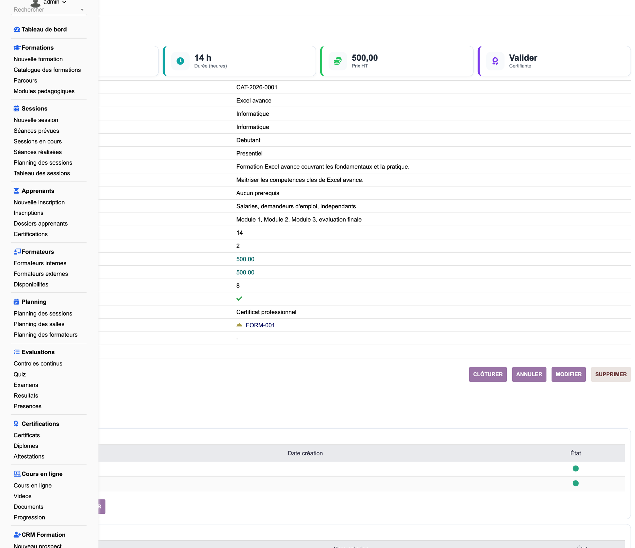Open the admin user dropdown
The image size is (635, 548).
coord(54,2)
